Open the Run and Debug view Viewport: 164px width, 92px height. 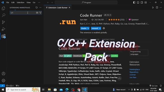(x=3, y=29)
